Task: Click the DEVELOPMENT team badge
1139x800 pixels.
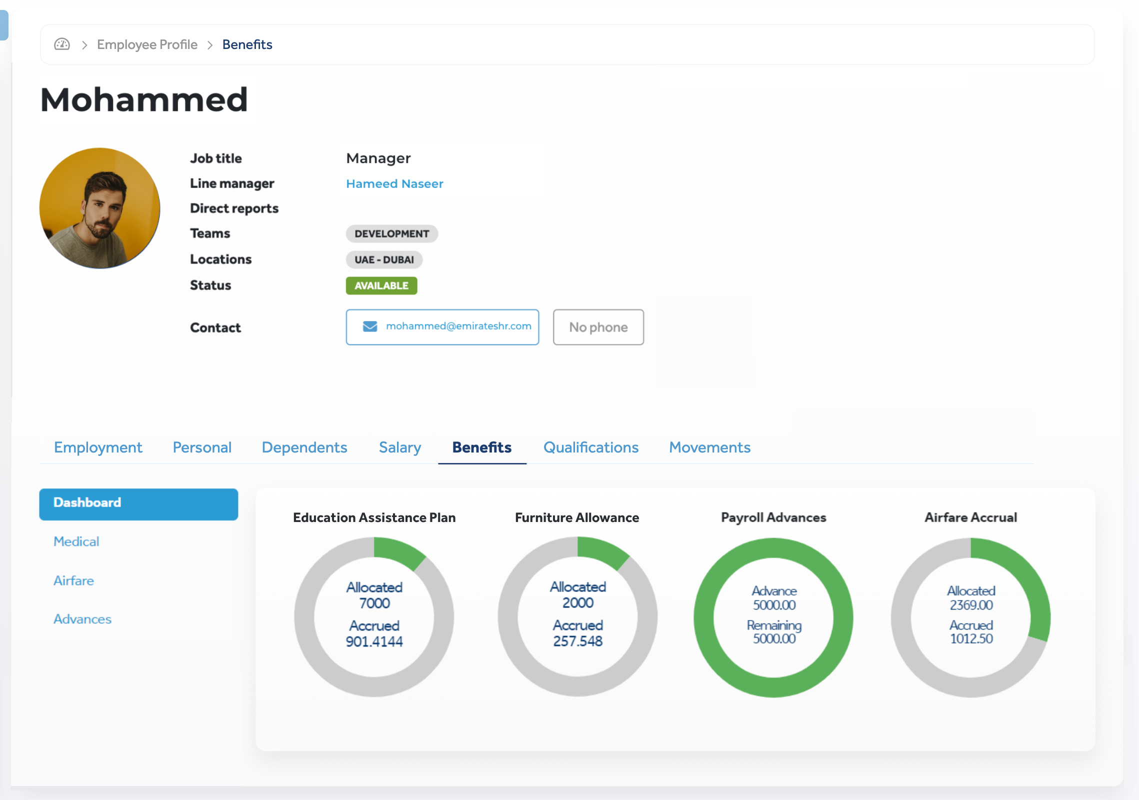Action: coord(391,233)
